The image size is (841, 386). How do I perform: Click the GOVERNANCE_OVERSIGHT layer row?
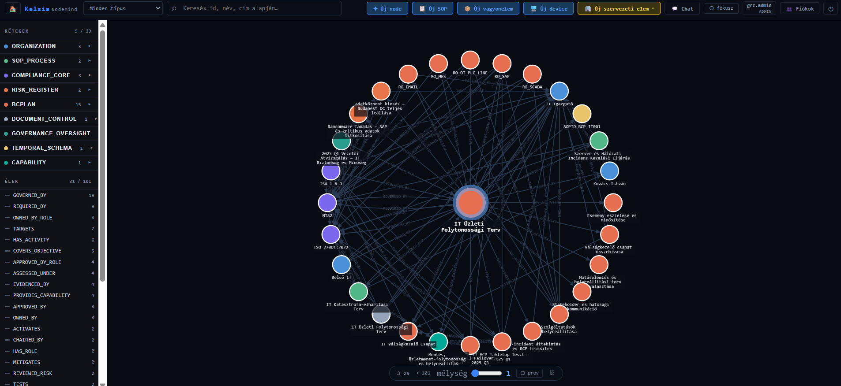point(49,134)
